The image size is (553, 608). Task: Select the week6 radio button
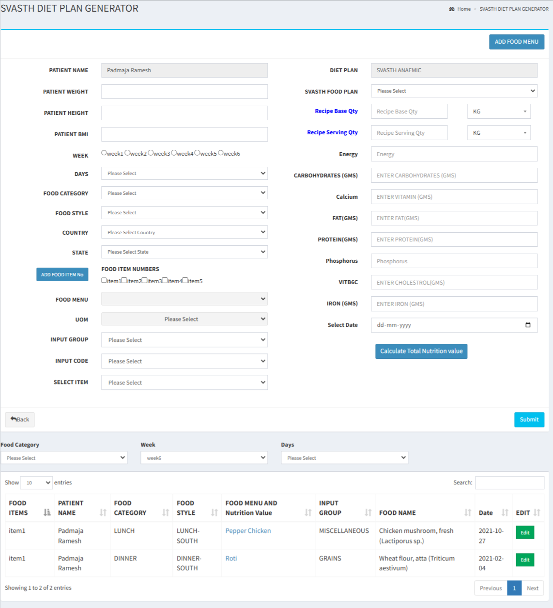(x=220, y=153)
